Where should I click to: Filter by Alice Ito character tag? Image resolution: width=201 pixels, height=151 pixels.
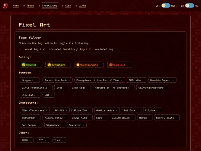click(x=82, y=110)
